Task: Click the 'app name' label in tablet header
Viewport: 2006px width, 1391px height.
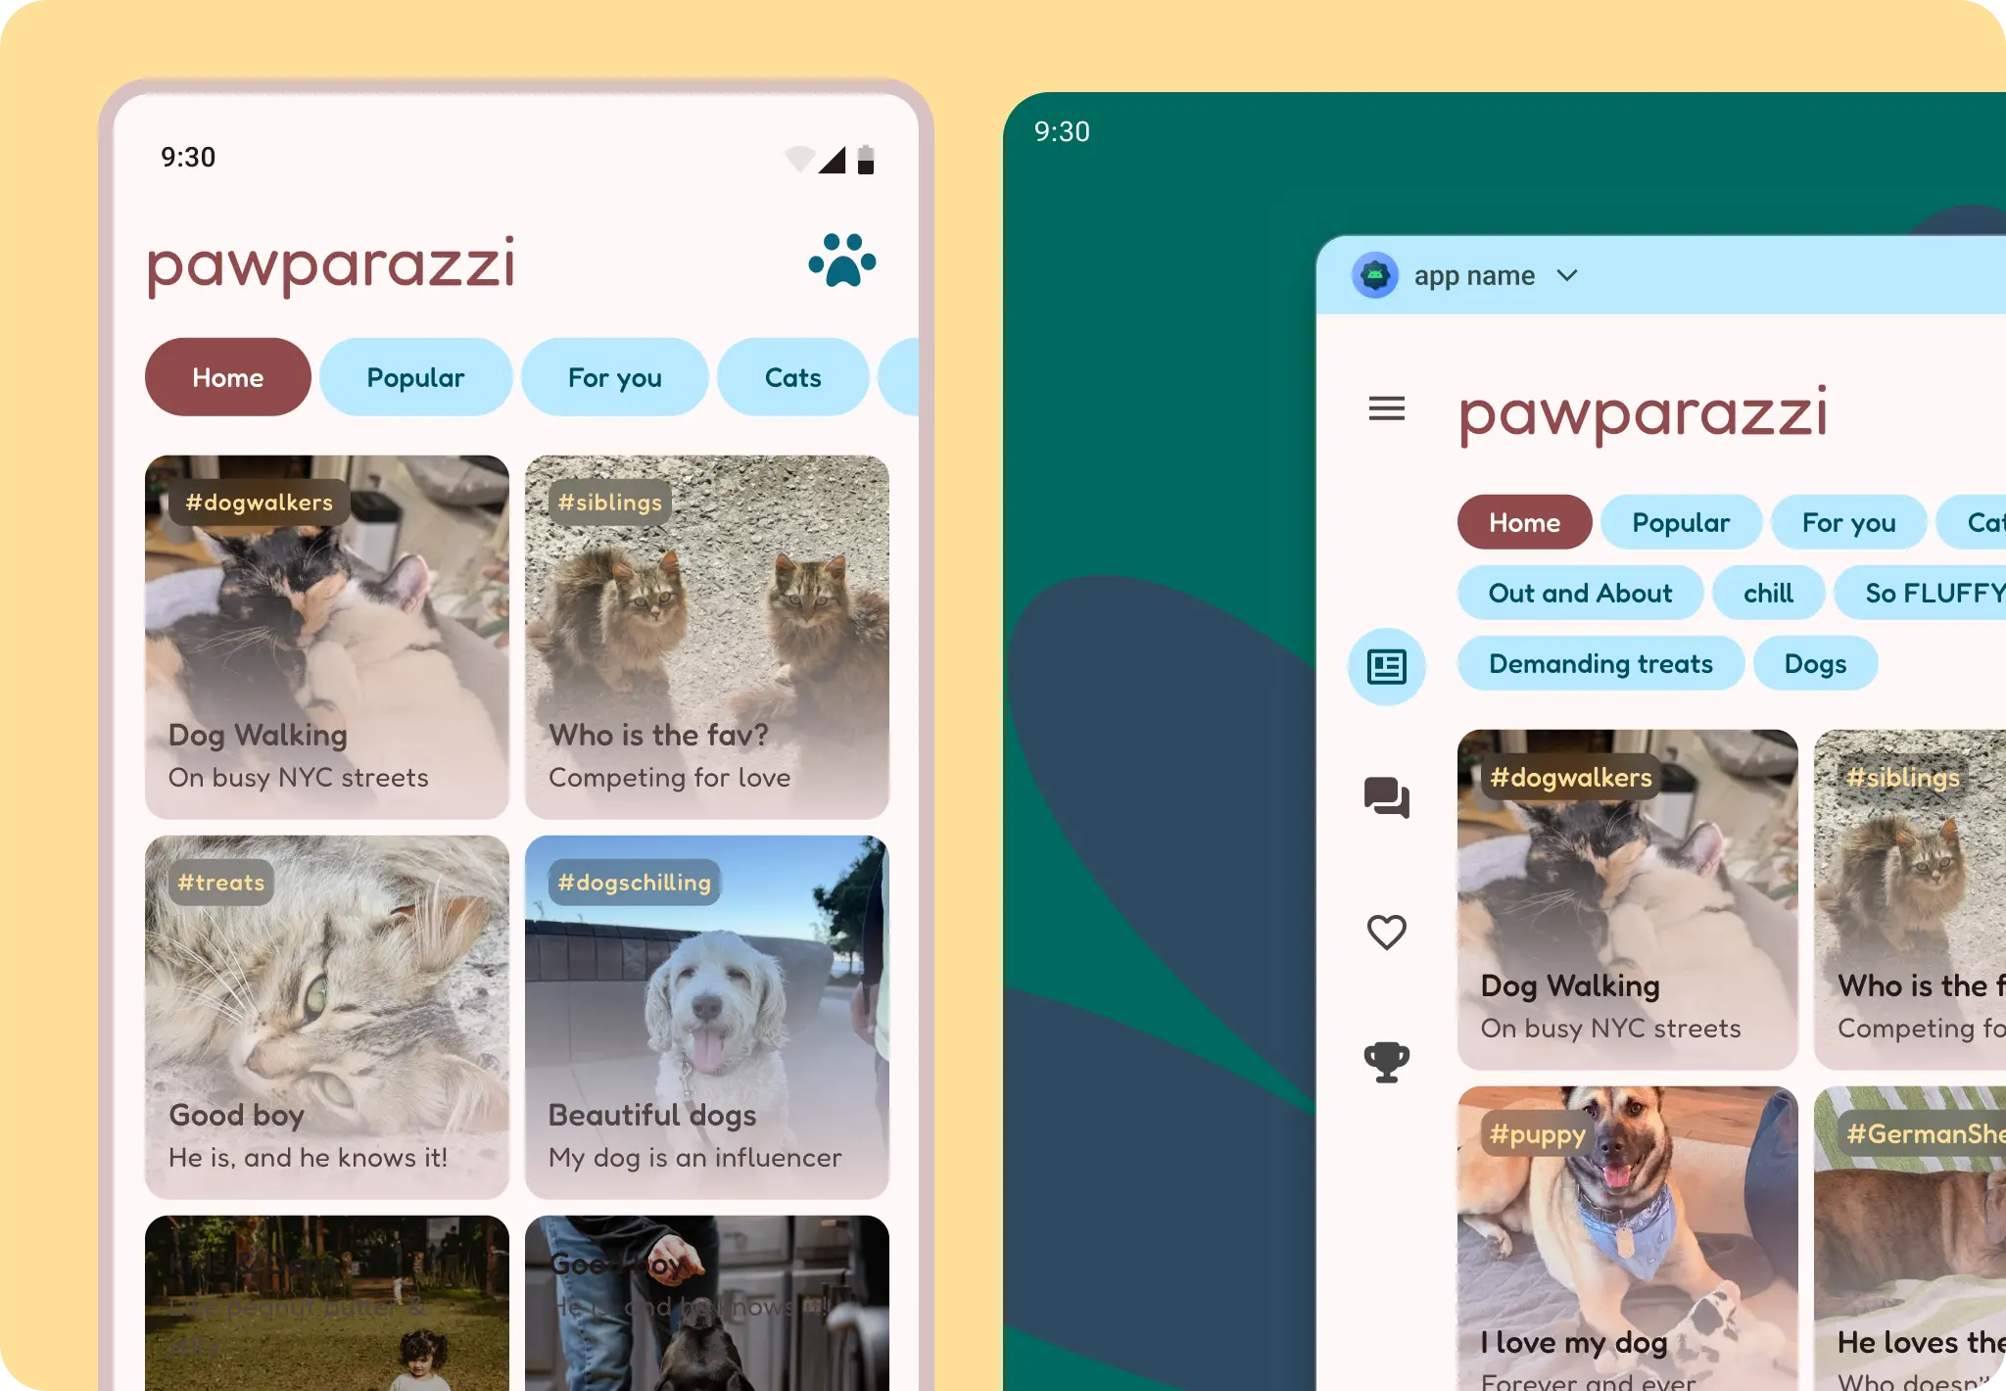Action: 1475,276
